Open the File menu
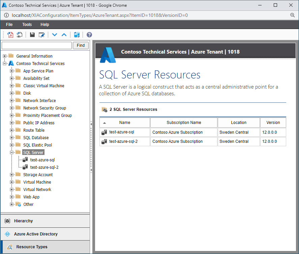 [9, 25]
